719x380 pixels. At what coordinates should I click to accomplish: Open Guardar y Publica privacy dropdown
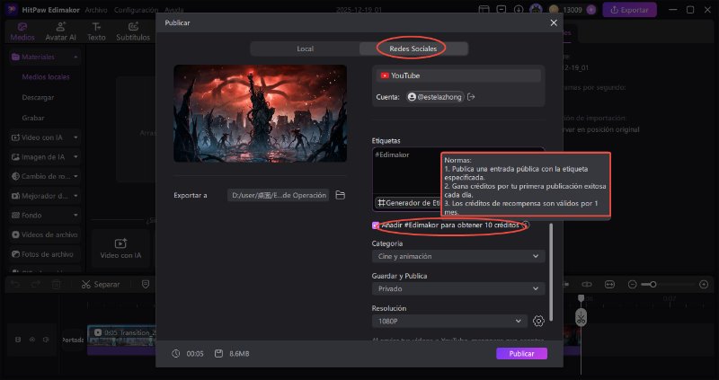(x=458, y=288)
